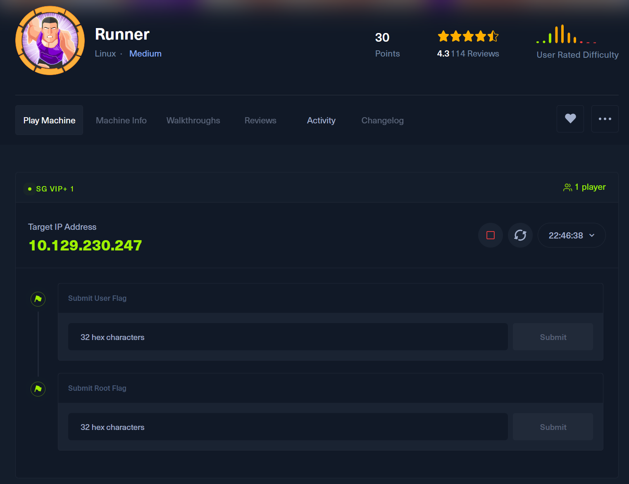Select the Play Machine tab
This screenshot has width=629, height=484.
pyautogui.click(x=49, y=120)
